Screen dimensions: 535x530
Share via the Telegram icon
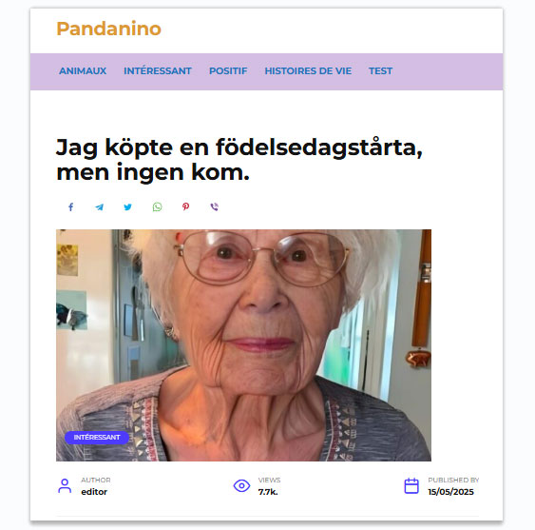pyautogui.click(x=99, y=207)
